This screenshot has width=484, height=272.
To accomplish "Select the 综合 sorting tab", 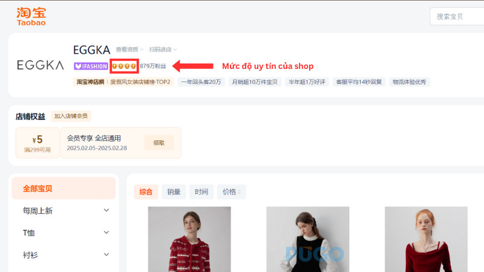I will [146, 192].
